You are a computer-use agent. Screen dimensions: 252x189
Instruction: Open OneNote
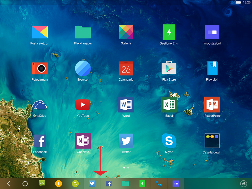tap(83, 141)
